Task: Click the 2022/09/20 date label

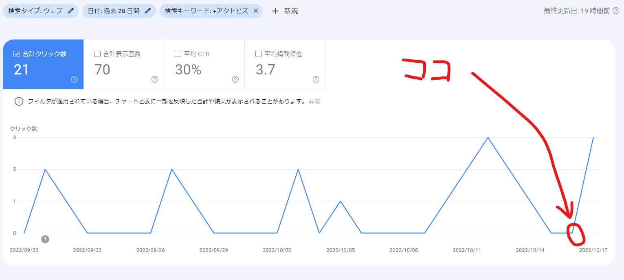Action: [x=24, y=250]
